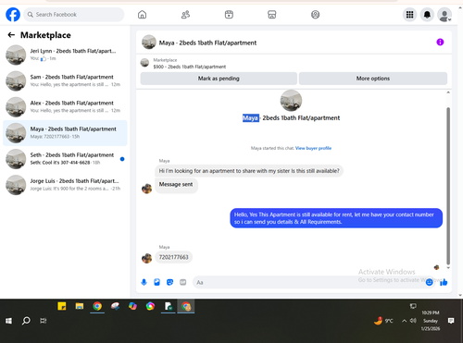Click the Aa message input field
Screen dimensions: 463x343
308,282
